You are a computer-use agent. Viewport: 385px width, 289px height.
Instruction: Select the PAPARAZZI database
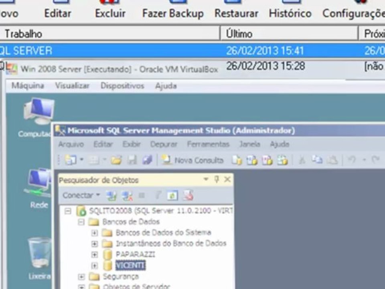coord(135,254)
